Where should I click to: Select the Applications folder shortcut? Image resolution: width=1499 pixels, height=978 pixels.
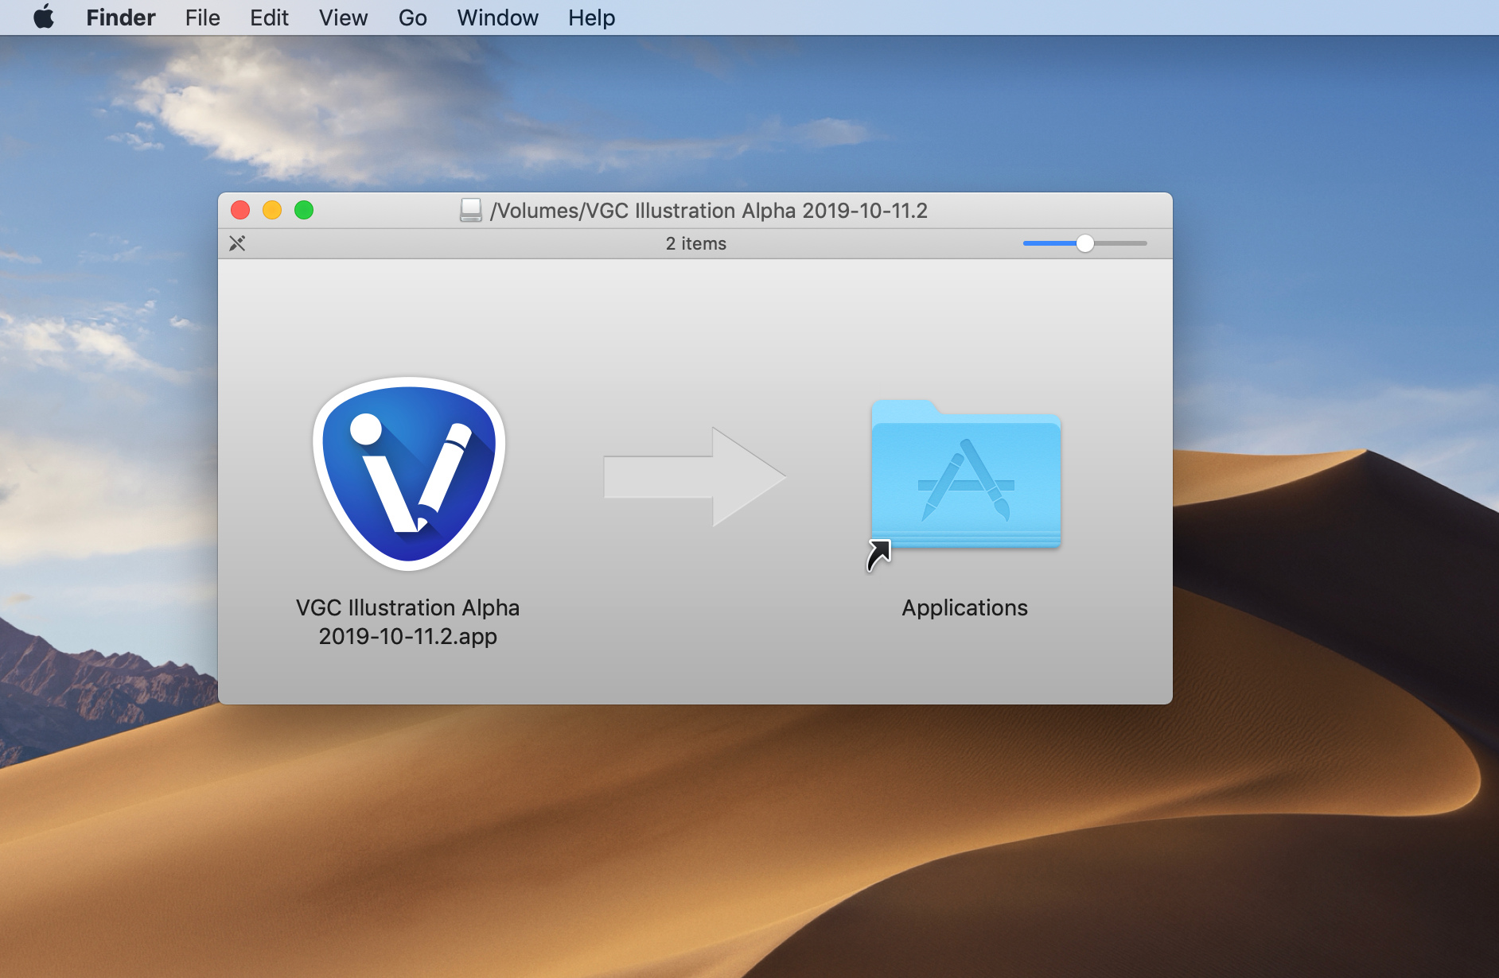tap(965, 483)
